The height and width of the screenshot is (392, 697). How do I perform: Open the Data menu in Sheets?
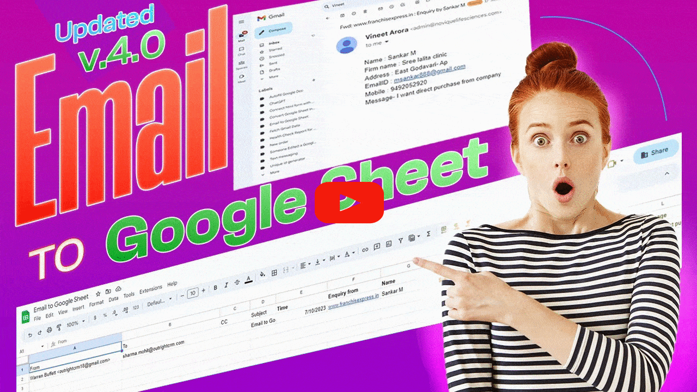(113, 299)
